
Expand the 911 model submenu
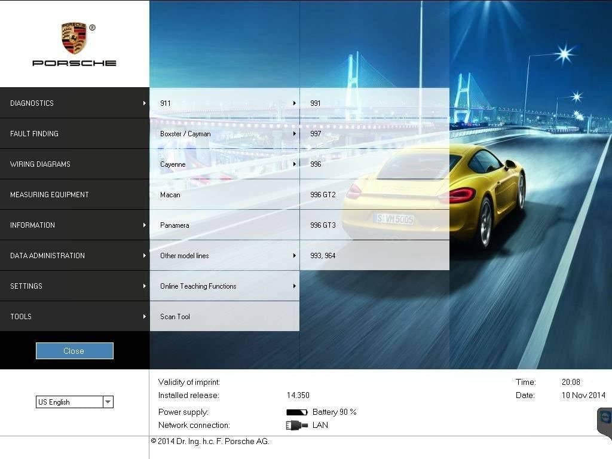(x=294, y=103)
